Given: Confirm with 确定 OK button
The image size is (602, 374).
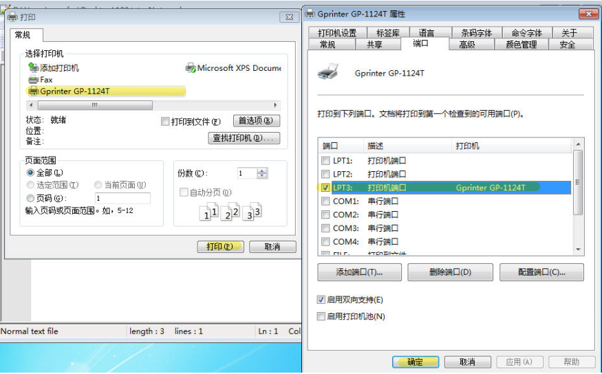Looking at the screenshot, I should (x=416, y=362).
